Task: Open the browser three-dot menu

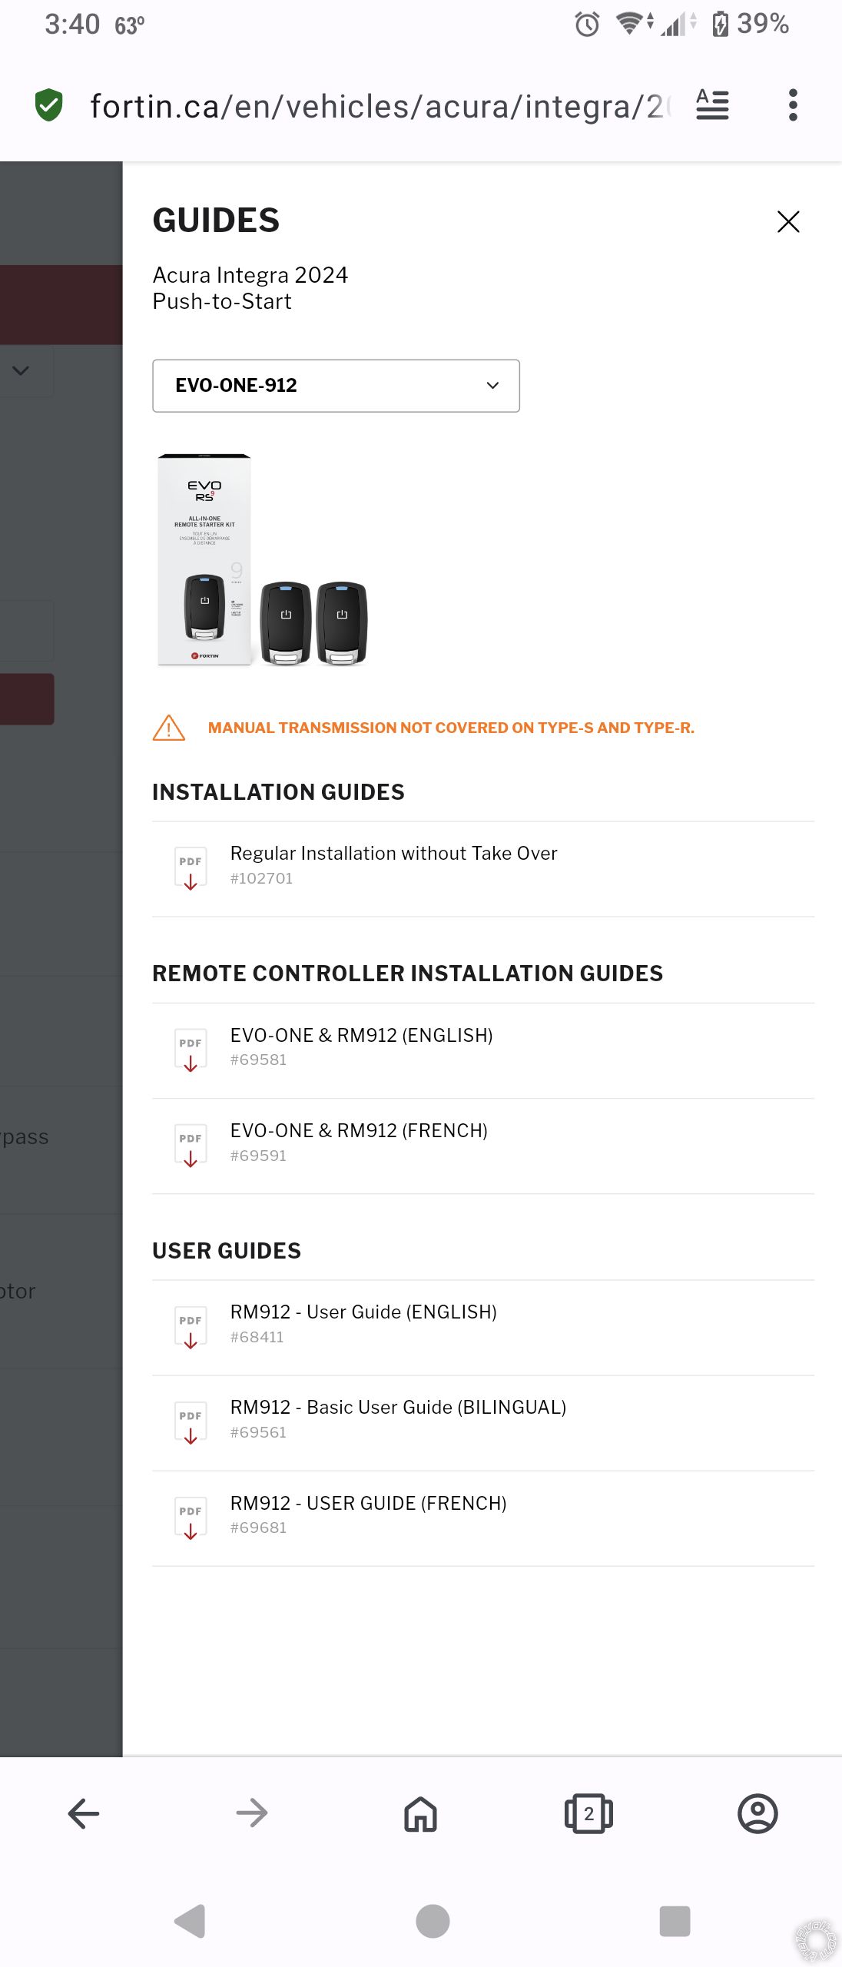Action: 793,105
